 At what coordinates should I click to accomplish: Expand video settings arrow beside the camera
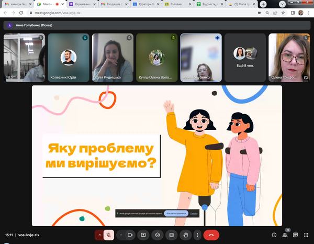tap(121, 235)
